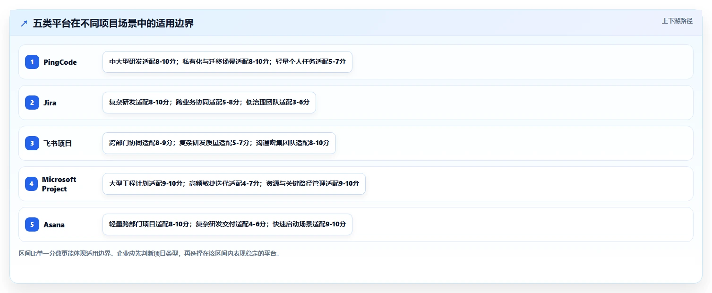
Task: Click the box starting 复杂研发适配8-10分
Action: [209, 103]
